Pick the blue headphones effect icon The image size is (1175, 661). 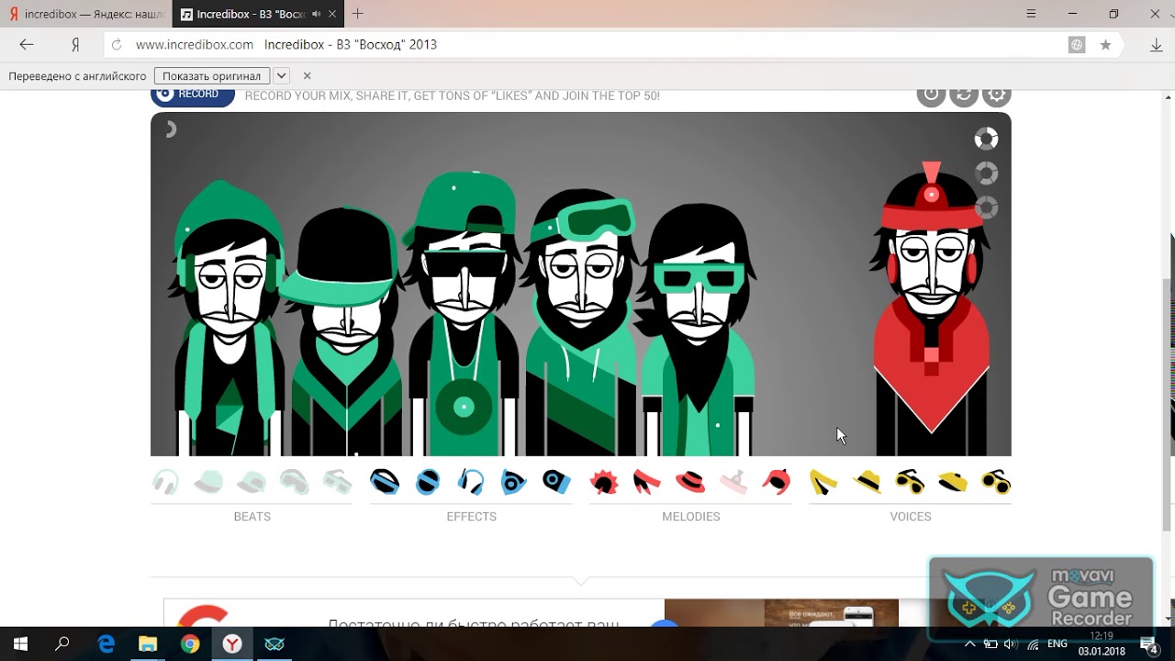click(471, 481)
